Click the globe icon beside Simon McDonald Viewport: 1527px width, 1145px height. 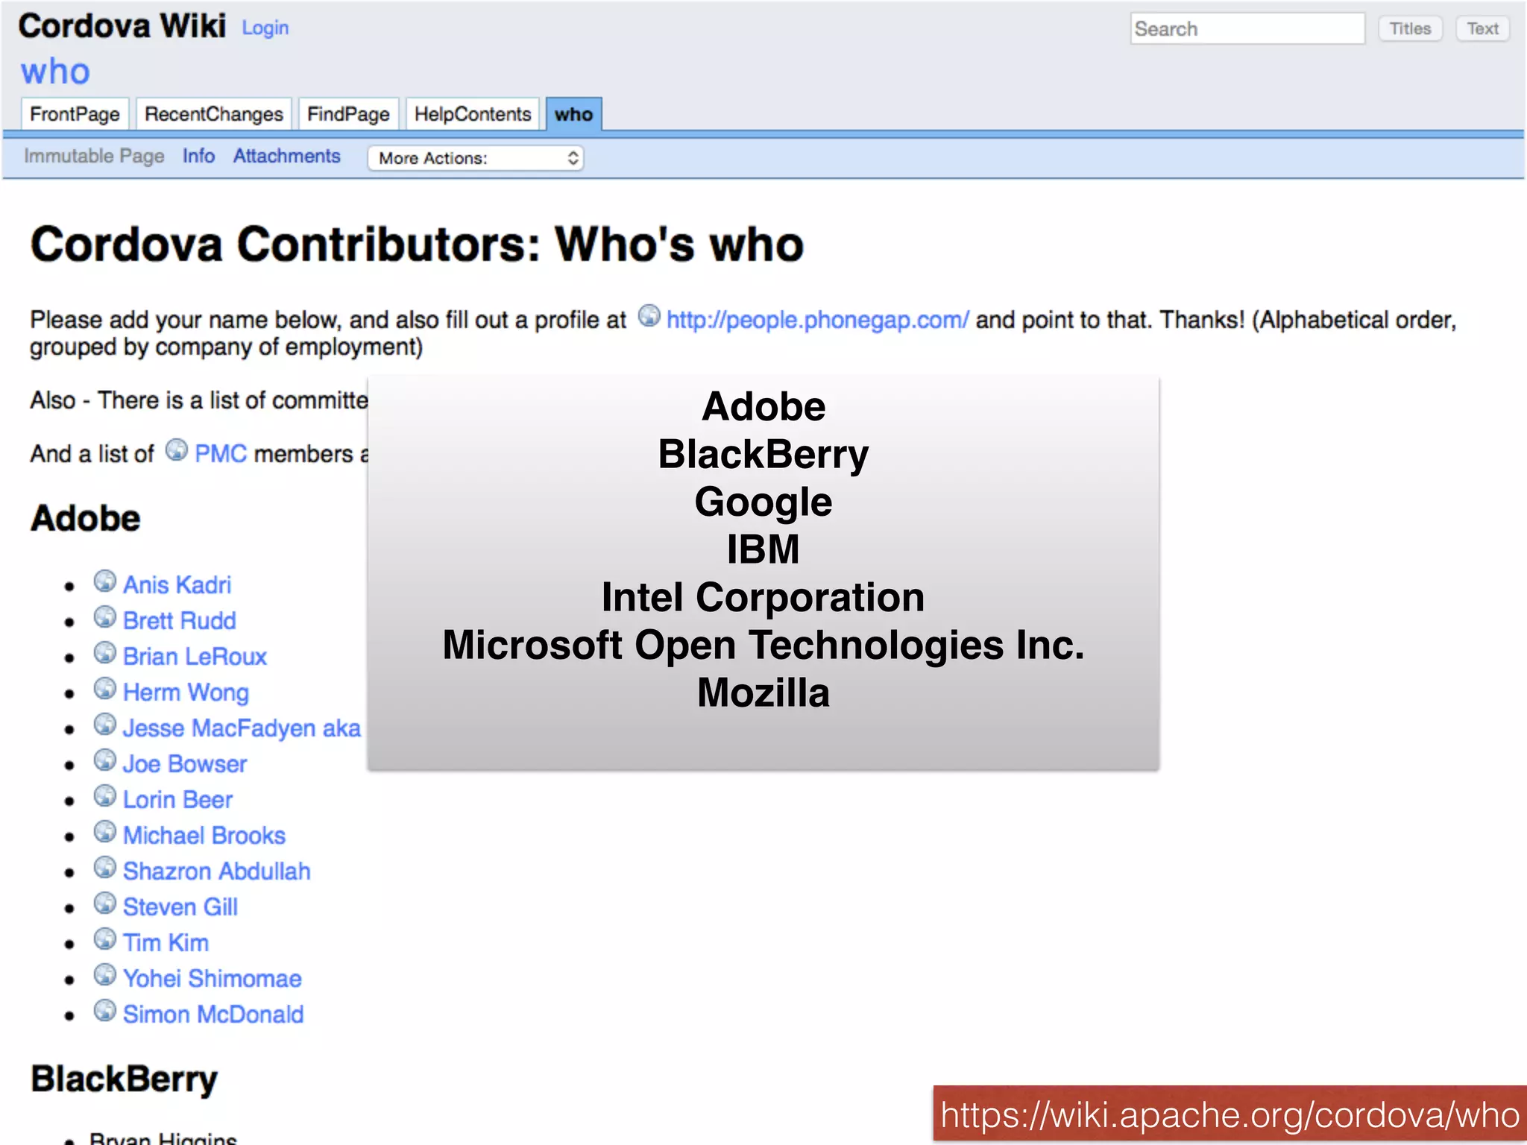tap(105, 1011)
